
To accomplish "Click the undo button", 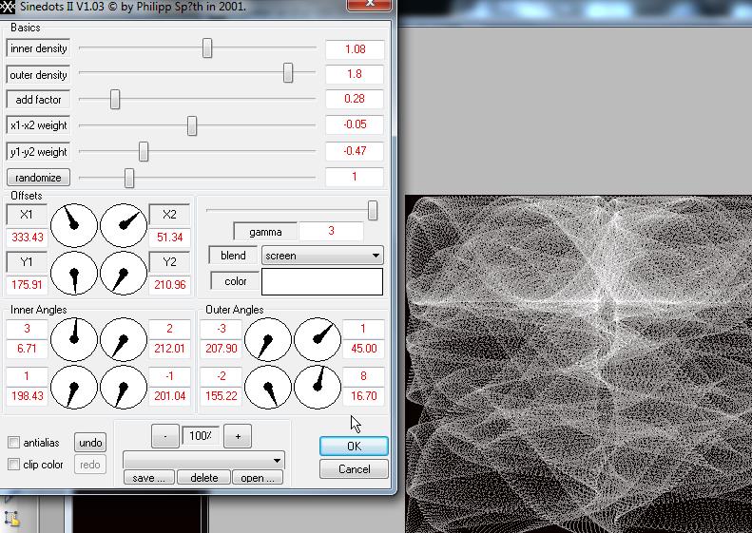I will click(90, 443).
